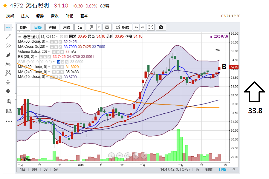269x179 pixels.
Task: Open dropdown for MA (60, close, 0)
Action: [x=47, y=42]
